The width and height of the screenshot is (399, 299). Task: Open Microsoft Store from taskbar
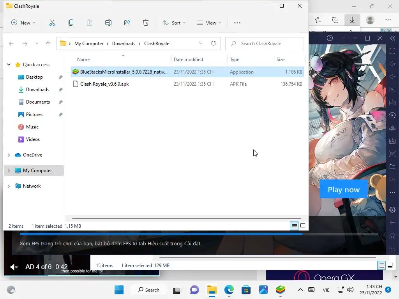pos(246,290)
